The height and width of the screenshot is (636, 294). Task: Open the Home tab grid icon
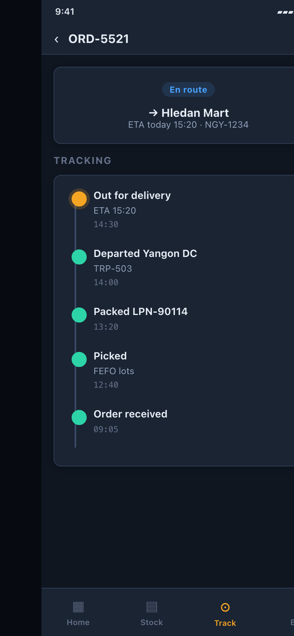[x=78, y=607]
